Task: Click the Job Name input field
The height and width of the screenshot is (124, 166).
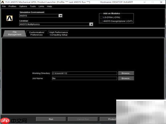Action: click(x=85, y=78)
